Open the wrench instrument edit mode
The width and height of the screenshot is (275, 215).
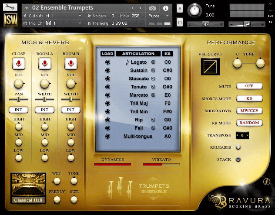point(10,7)
